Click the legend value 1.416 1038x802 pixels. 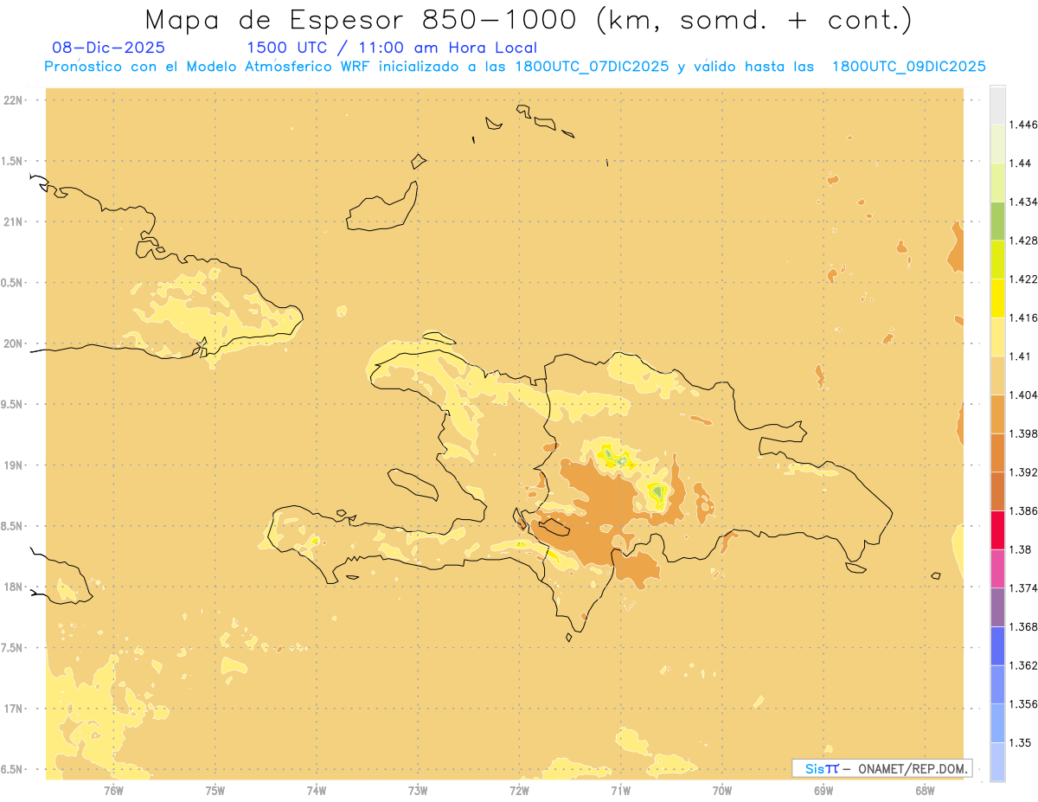(1025, 318)
